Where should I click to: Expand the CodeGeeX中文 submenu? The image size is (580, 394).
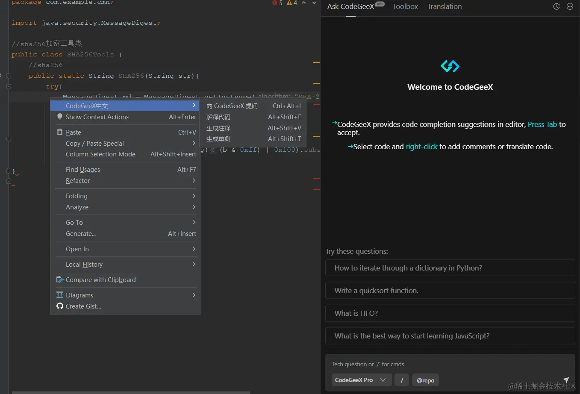point(126,106)
